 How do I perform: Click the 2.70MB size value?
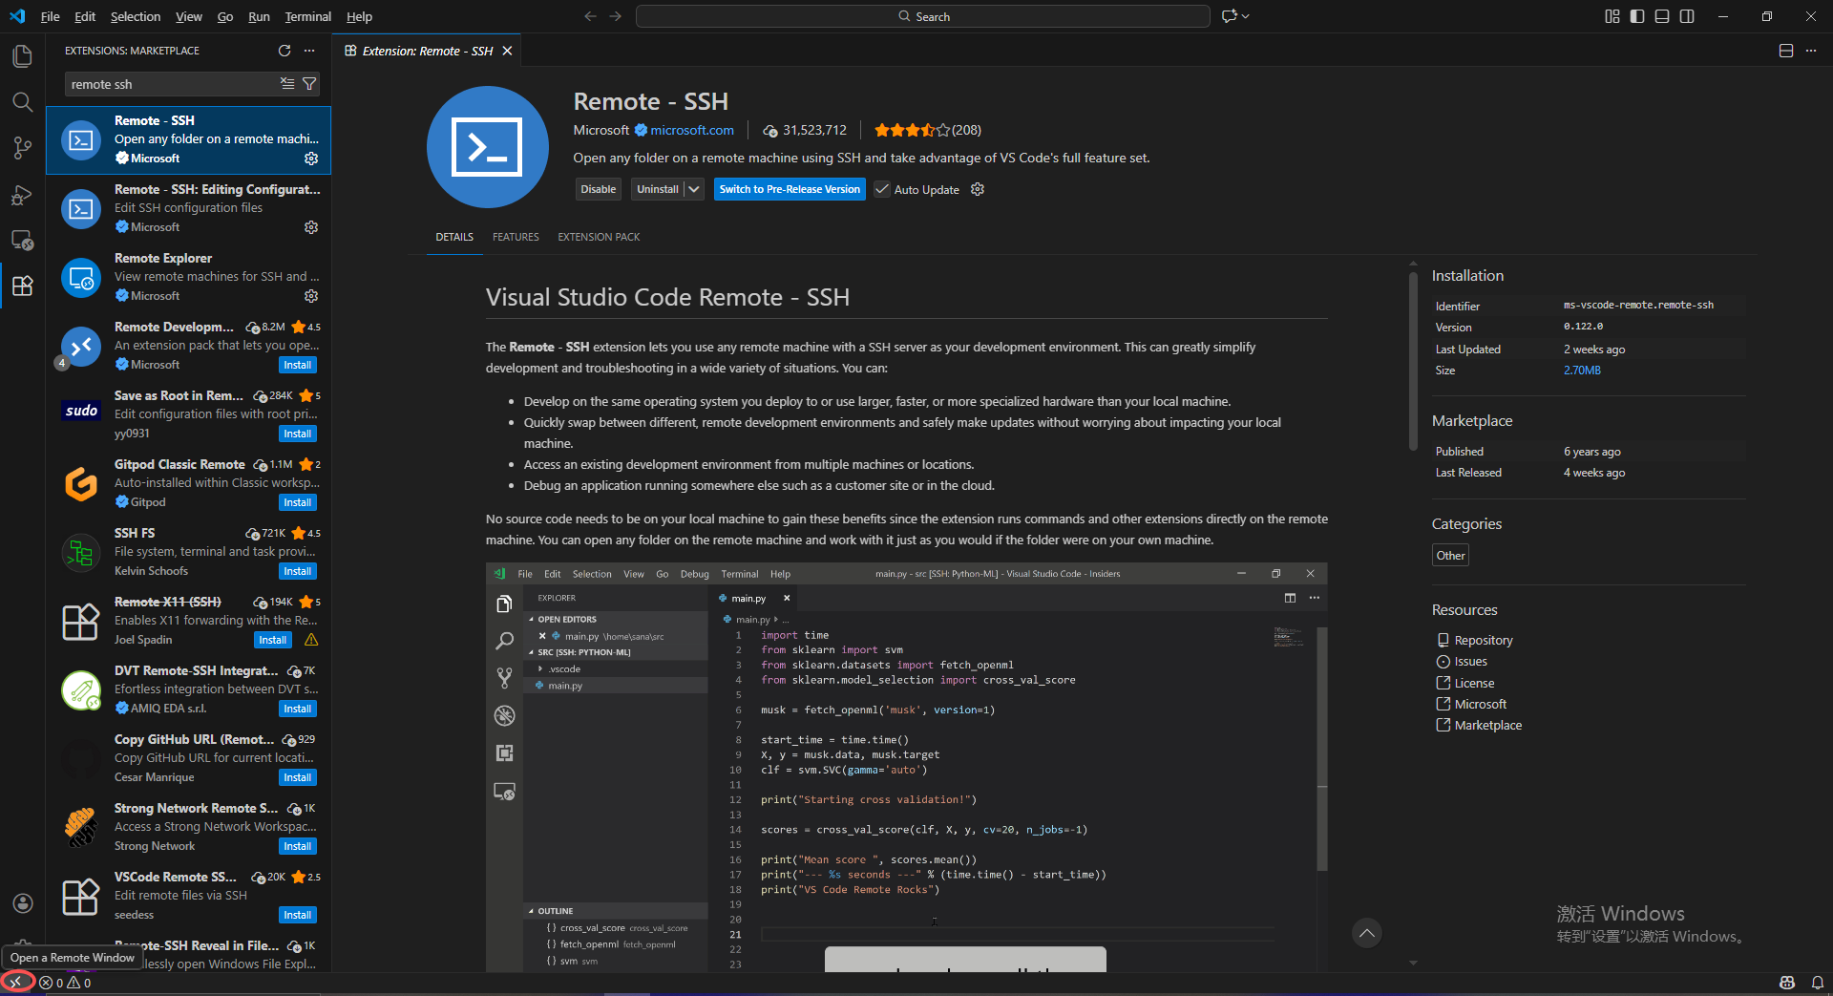(1582, 371)
